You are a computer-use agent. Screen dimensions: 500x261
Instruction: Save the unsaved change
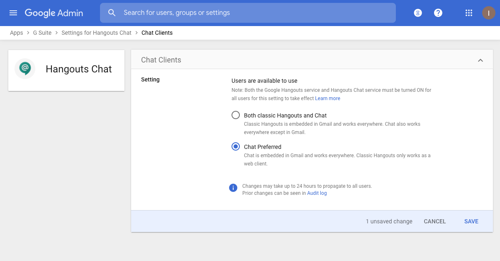click(x=471, y=221)
